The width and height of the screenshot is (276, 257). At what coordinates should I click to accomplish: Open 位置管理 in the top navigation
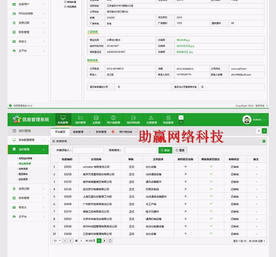tap(152, 120)
